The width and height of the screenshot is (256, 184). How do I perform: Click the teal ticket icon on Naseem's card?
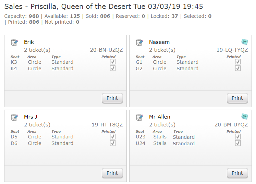244,41
